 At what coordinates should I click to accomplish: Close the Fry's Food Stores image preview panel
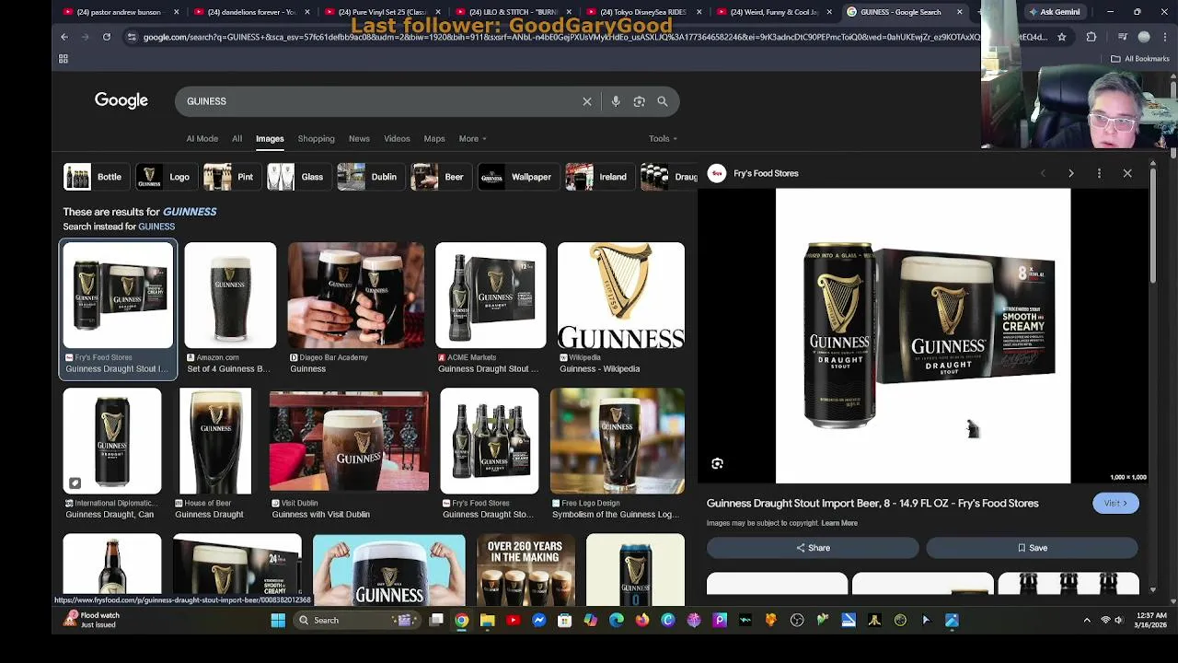pyautogui.click(x=1127, y=173)
